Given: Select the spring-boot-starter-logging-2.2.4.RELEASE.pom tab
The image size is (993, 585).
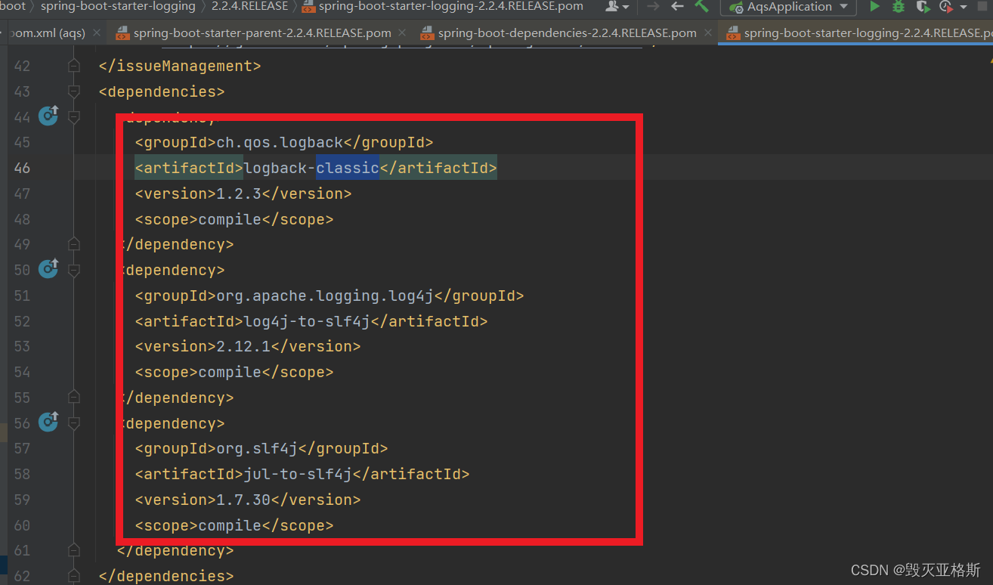Looking at the screenshot, I should point(856,33).
